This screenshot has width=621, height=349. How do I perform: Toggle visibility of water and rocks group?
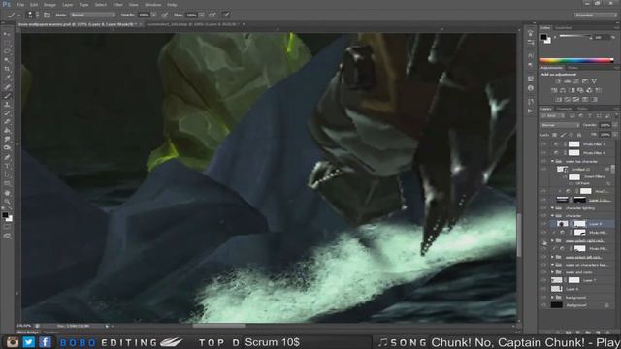pyautogui.click(x=543, y=272)
